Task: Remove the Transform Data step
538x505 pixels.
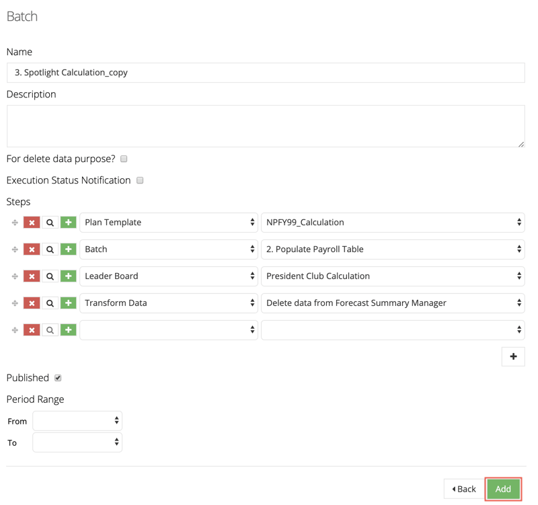Action: (32, 303)
